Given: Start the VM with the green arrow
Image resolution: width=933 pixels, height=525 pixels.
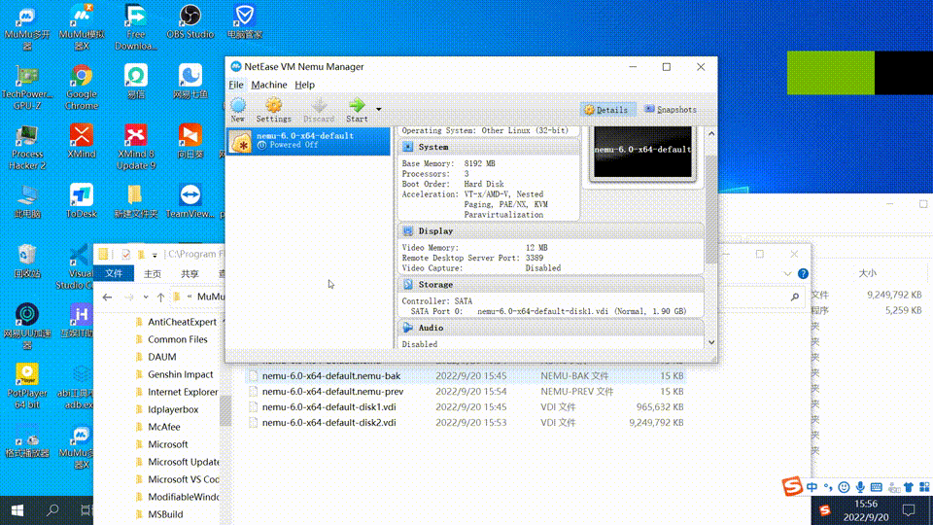Looking at the screenshot, I should [x=357, y=110].
